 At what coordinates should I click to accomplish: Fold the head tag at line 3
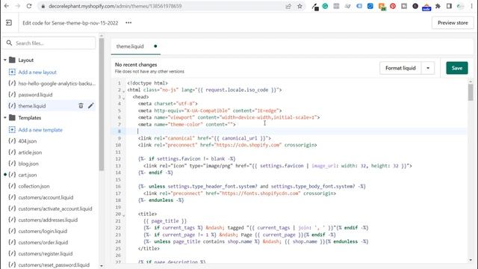click(124, 98)
